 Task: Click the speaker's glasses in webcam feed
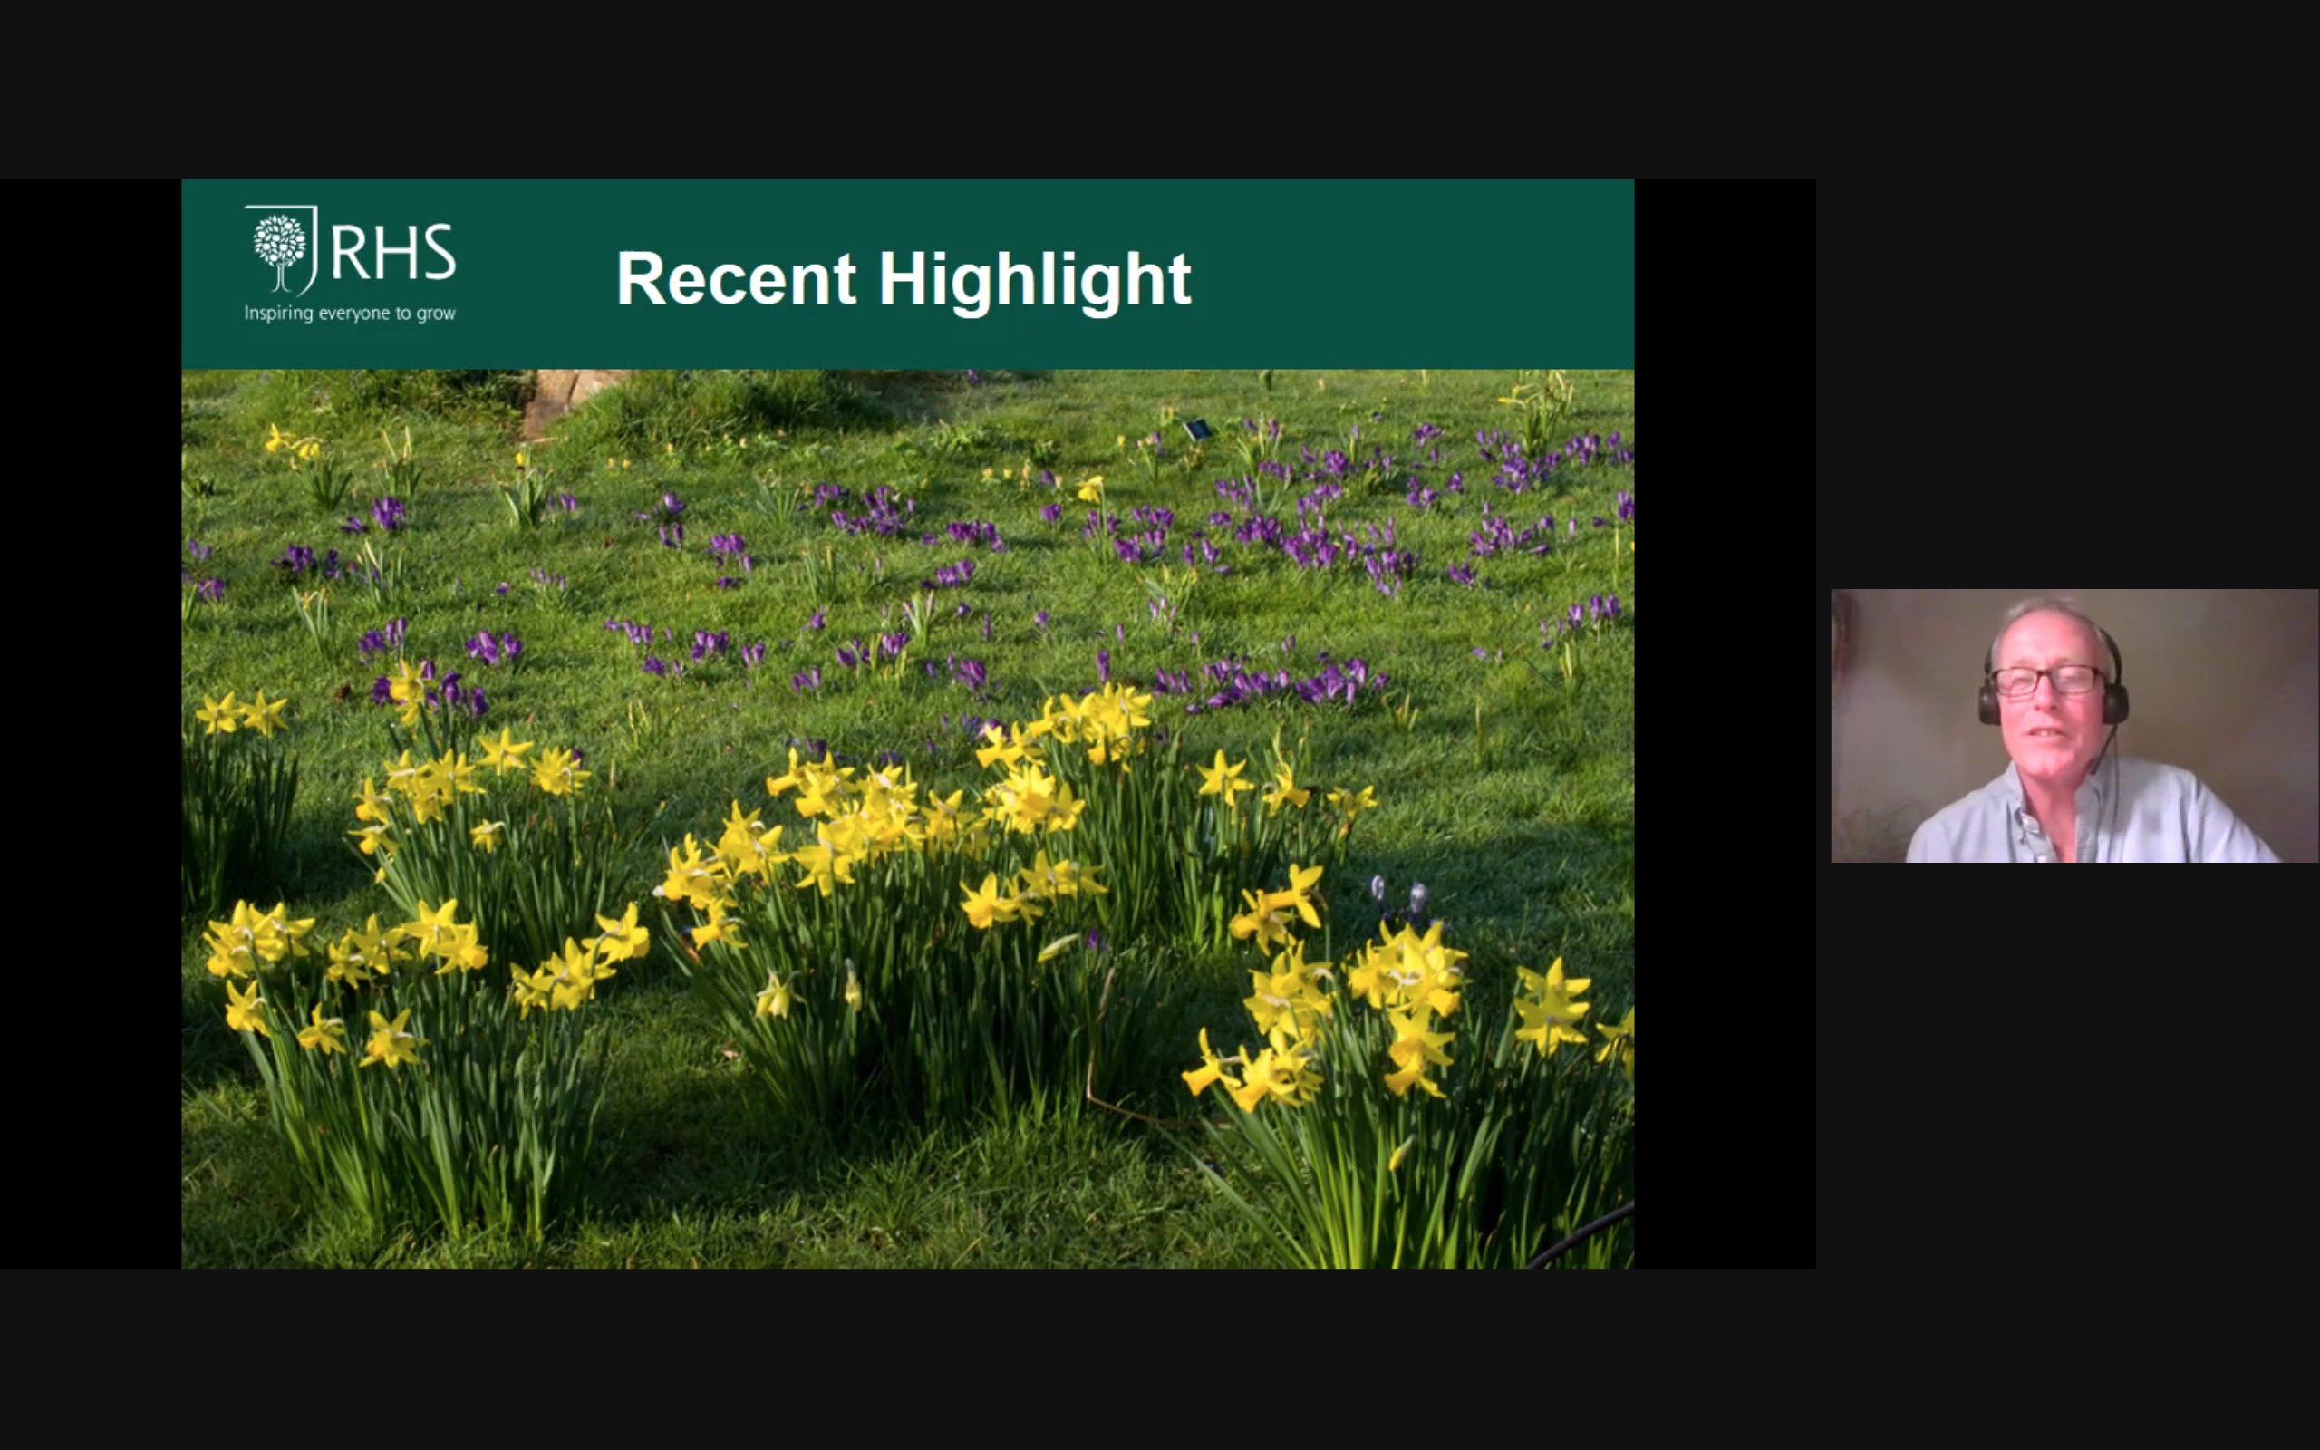tap(2048, 681)
